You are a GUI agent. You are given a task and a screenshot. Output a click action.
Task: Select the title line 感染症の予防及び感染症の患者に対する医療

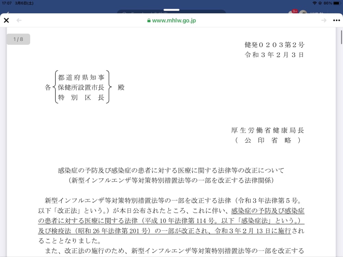click(171, 170)
